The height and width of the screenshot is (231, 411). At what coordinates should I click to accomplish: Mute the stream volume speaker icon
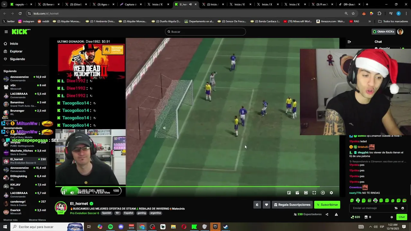click(x=72, y=193)
